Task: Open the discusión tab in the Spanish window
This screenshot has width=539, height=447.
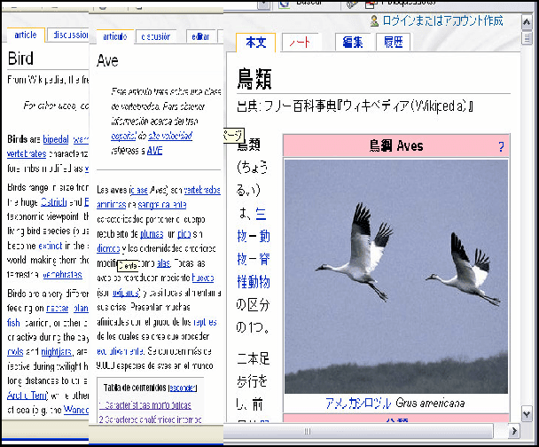Action: [x=156, y=36]
